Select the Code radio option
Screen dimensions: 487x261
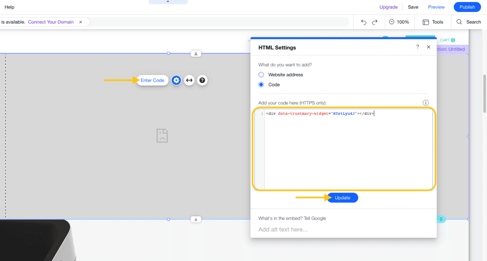pyautogui.click(x=261, y=84)
